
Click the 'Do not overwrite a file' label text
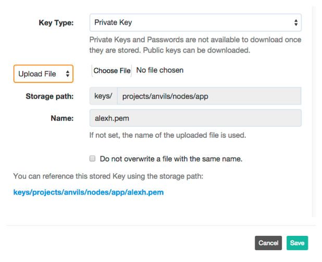171,159
